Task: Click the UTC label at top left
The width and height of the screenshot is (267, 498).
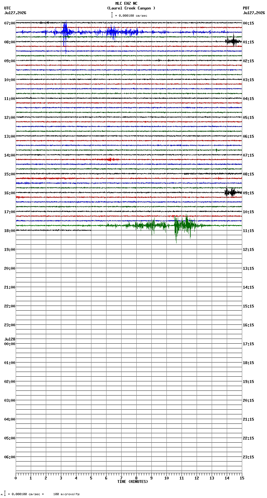Action: coord(8,8)
